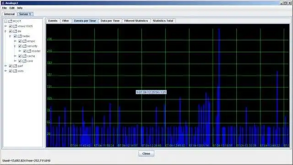293x165 pixels.
Task: Open the Filtered Statistics tab
Action: click(x=136, y=21)
